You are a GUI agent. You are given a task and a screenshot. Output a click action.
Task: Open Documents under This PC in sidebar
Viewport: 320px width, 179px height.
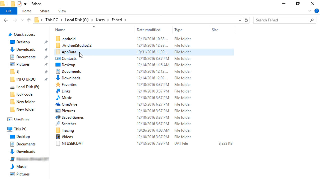coord(26,144)
